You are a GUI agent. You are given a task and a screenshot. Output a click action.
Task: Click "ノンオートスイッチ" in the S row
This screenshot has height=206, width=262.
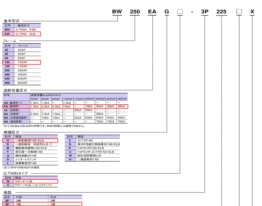point(26,159)
